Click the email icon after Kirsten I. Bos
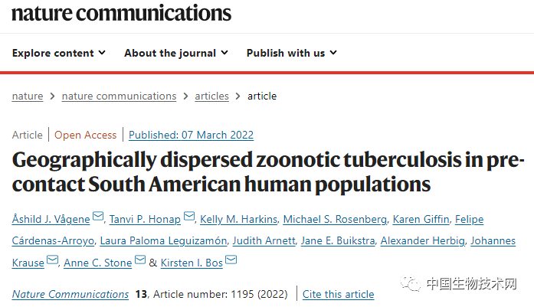 231,260
